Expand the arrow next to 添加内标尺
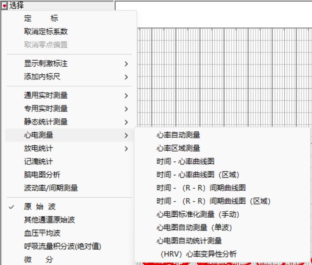 [126, 77]
